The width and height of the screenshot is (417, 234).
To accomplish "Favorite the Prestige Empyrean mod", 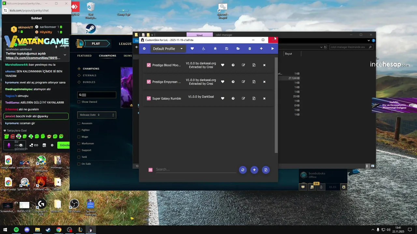I will [223, 82].
